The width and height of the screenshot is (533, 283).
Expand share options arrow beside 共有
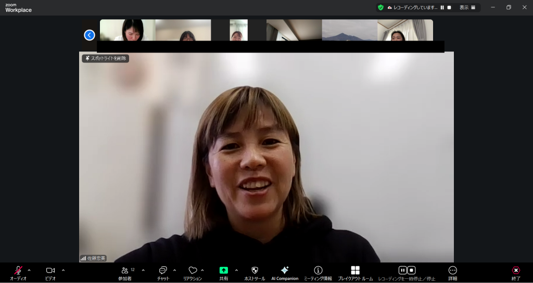point(236,270)
